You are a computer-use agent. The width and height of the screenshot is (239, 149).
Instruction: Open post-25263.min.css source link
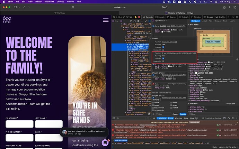(x=177, y=26)
